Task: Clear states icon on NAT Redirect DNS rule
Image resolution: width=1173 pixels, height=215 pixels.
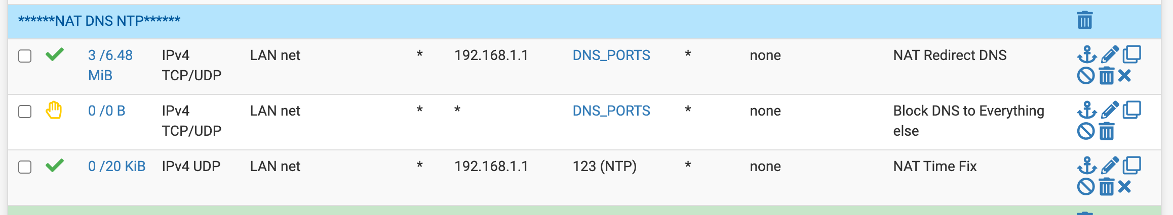Action: [x=1124, y=76]
